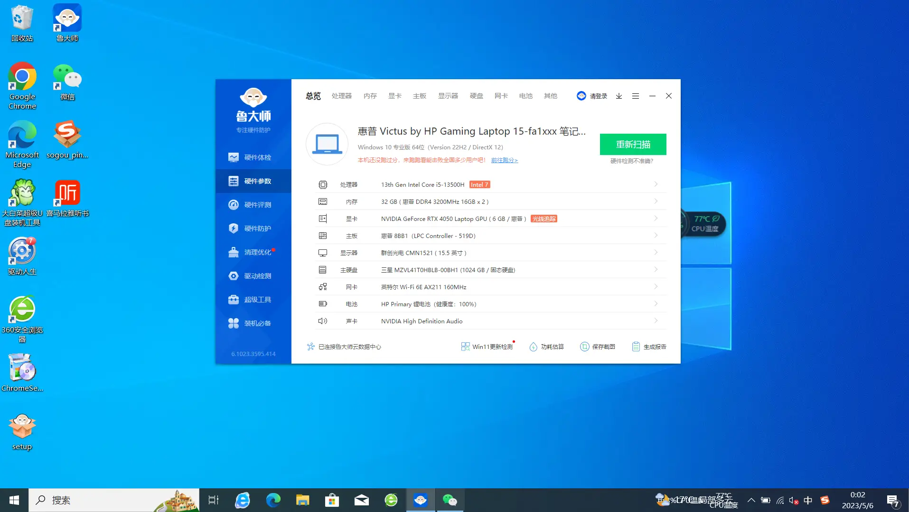Click the 生成报告 button

(x=649, y=347)
